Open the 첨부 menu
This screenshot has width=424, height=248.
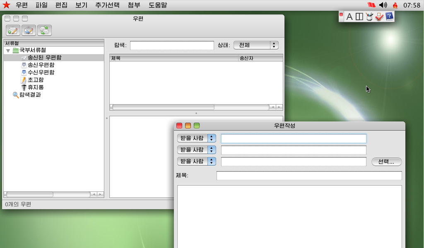(x=134, y=5)
